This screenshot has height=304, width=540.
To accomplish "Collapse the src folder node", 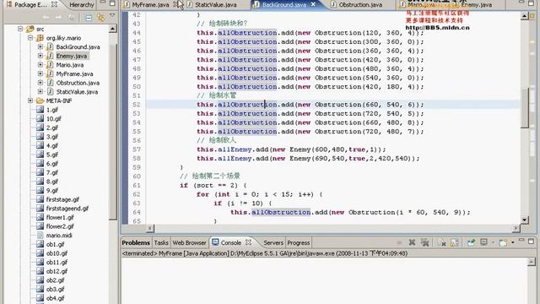I will coord(20,29).
